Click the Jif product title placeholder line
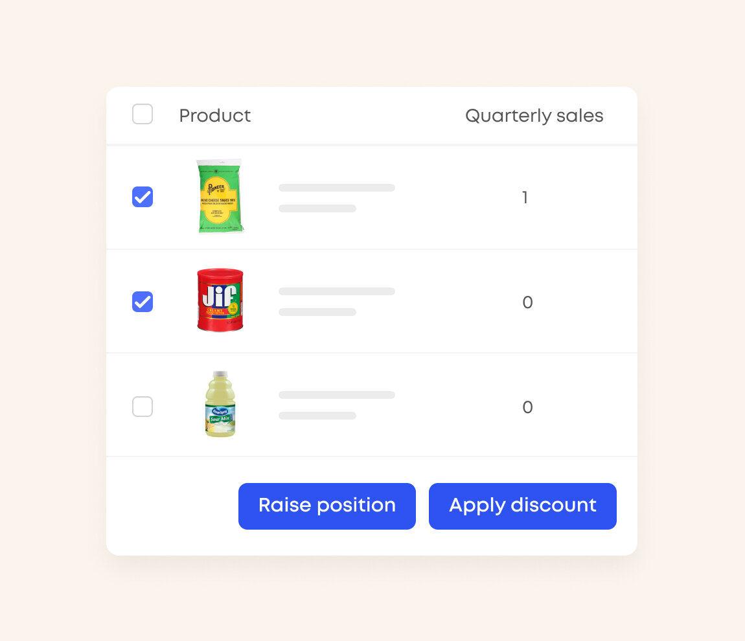The image size is (745, 641). pyautogui.click(x=336, y=291)
